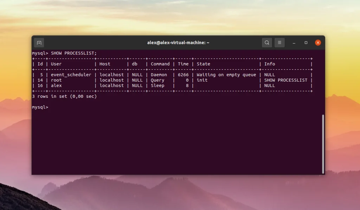This screenshot has width=360, height=210.
Task: Click the SHOW PROCESSLIST; command text
Action: [74, 53]
